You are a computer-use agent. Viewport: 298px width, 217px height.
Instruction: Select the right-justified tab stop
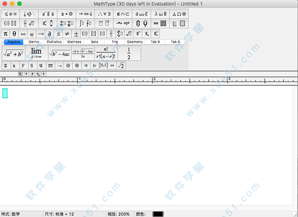(32, 74)
